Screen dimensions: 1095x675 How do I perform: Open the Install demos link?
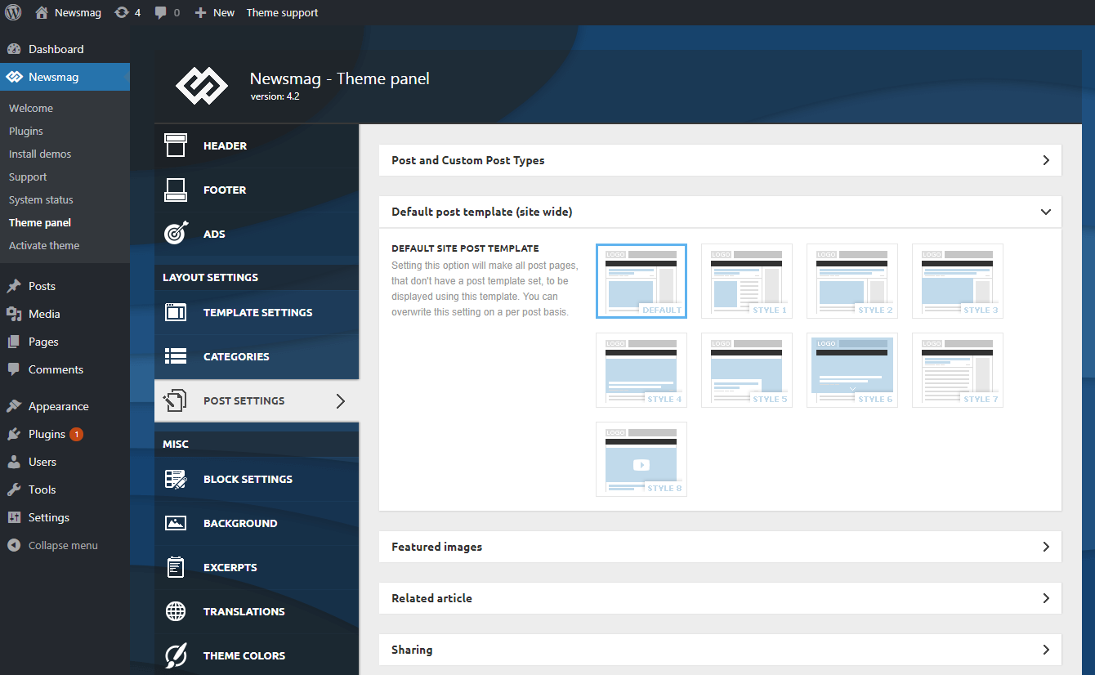pos(40,154)
